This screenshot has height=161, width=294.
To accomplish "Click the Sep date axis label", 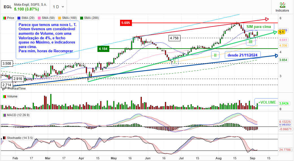I will coord(252,158).
